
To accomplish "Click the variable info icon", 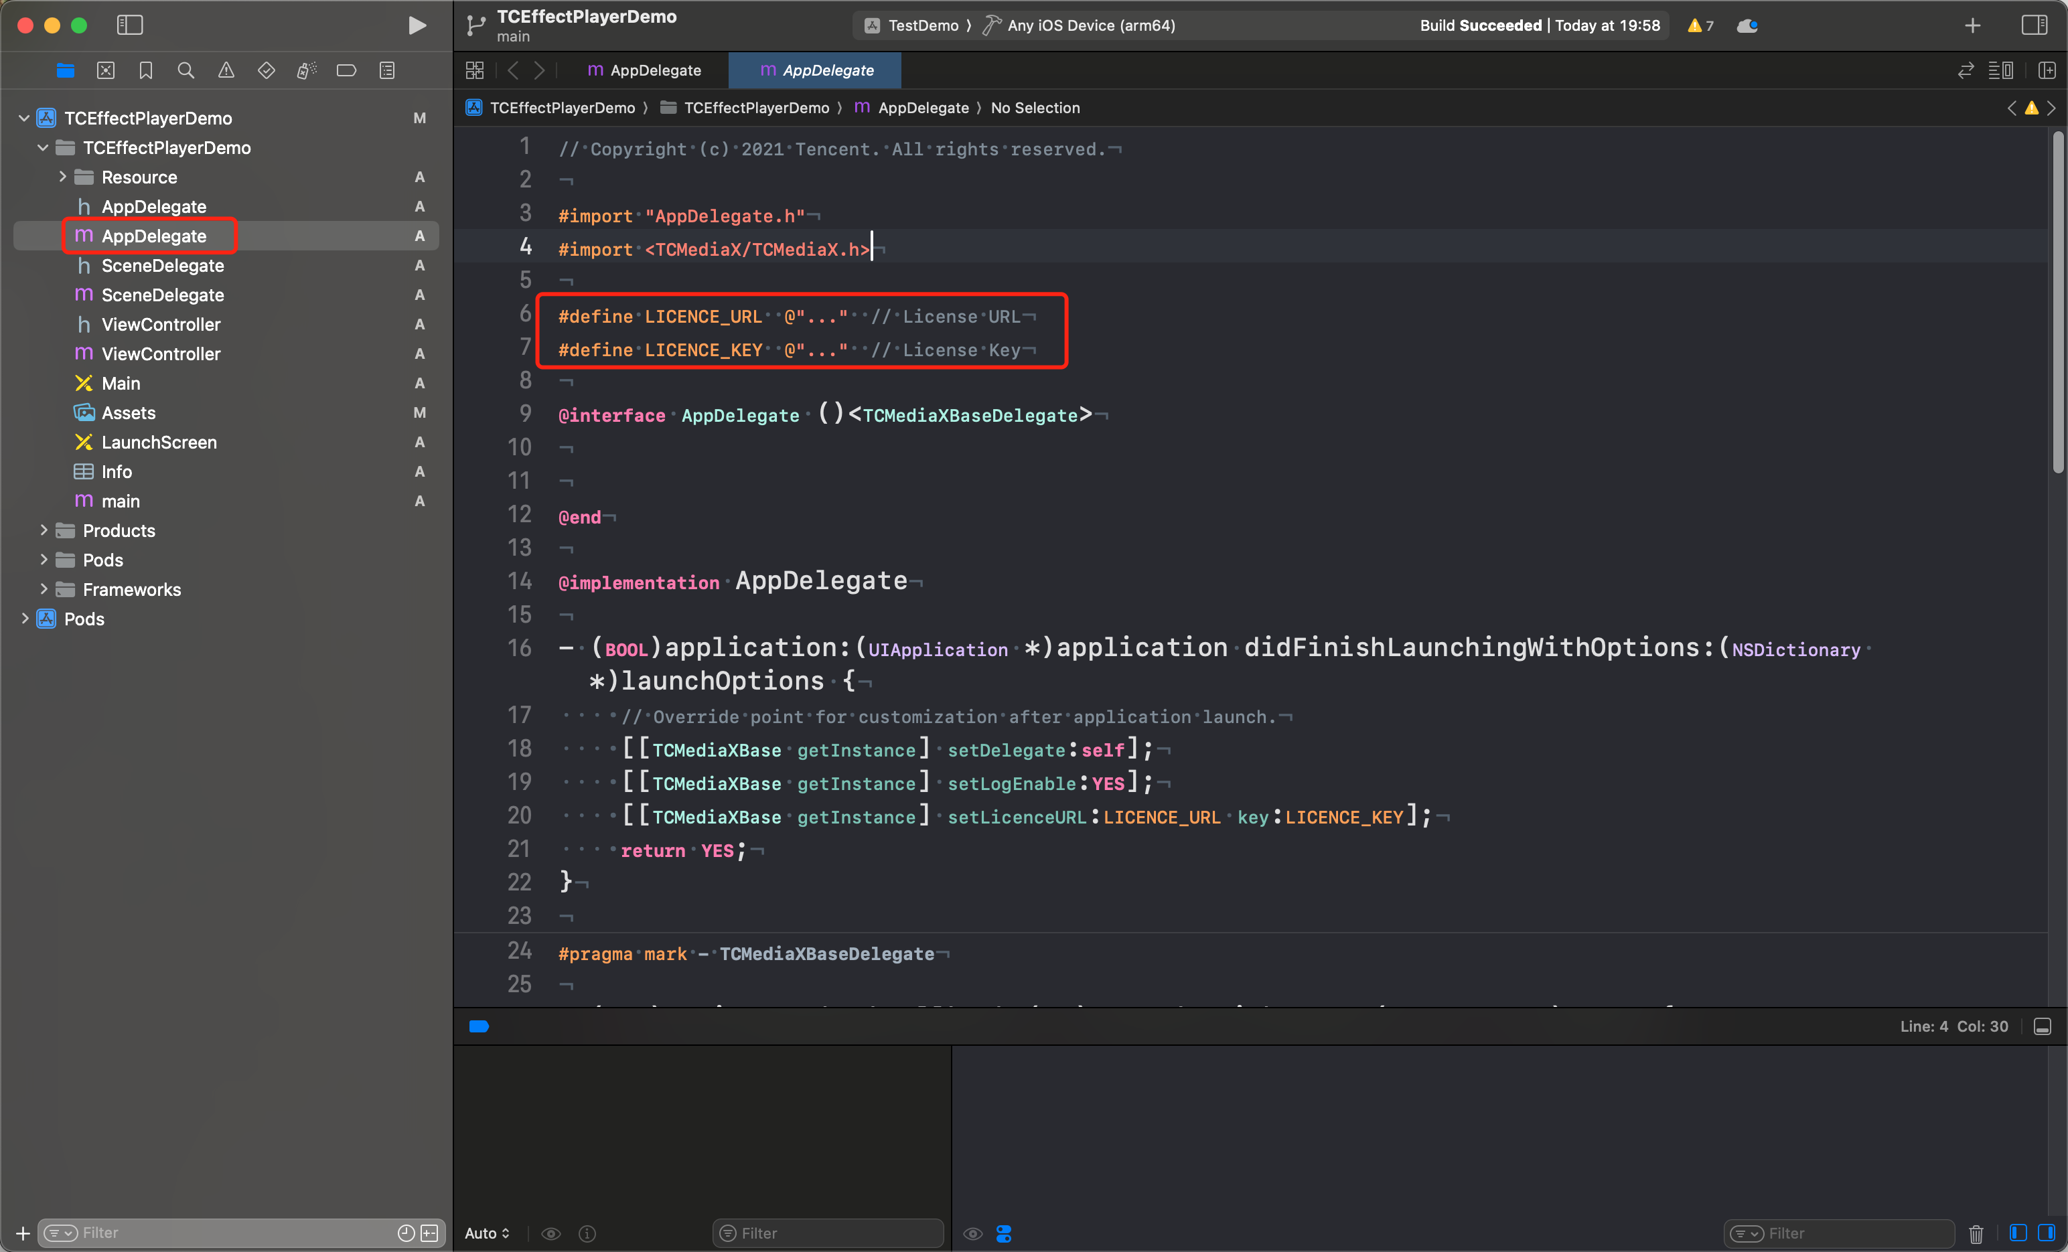I will (x=587, y=1233).
